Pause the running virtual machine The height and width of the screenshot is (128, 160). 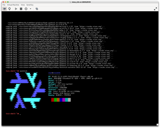pos(21,9)
